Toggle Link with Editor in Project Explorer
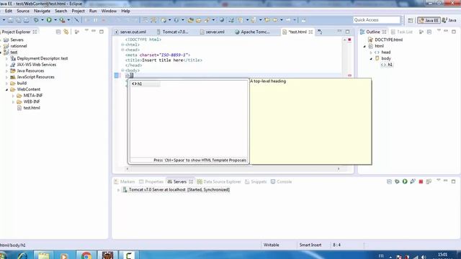 (x=66, y=32)
